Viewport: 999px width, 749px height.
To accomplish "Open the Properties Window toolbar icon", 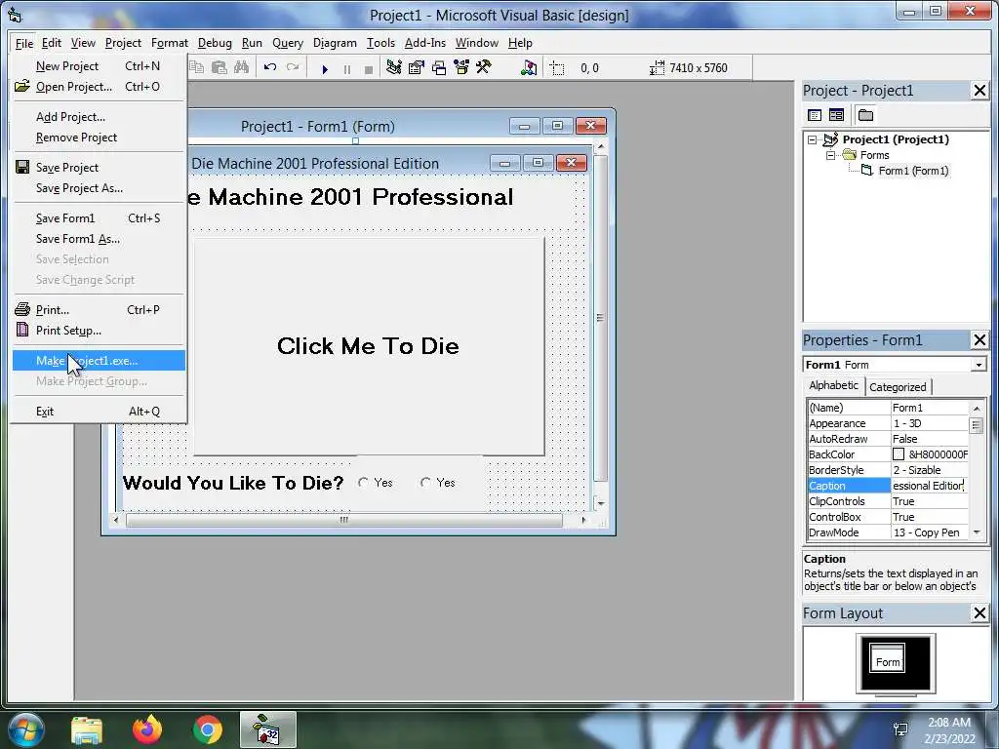I will click(416, 67).
